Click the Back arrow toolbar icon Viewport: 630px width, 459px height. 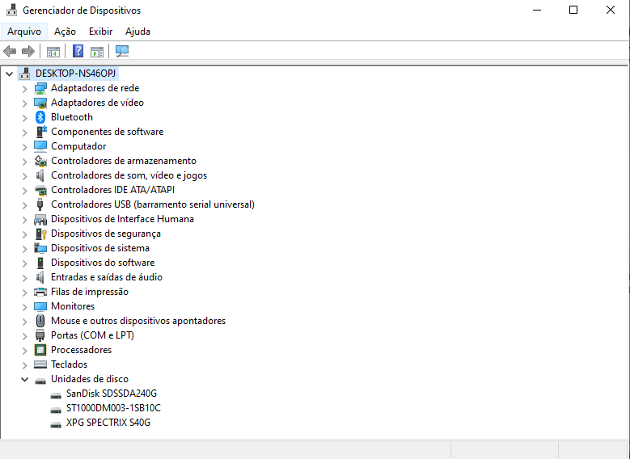pyautogui.click(x=10, y=51)
